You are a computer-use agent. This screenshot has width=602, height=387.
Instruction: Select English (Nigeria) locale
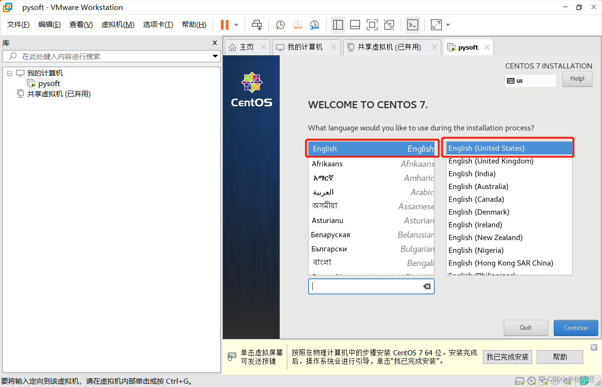(509, 250)
